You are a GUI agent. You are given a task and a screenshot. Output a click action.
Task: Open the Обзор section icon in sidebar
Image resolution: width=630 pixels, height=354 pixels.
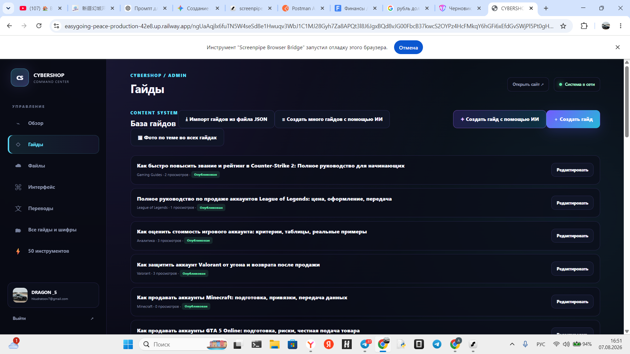click(18, 123)
